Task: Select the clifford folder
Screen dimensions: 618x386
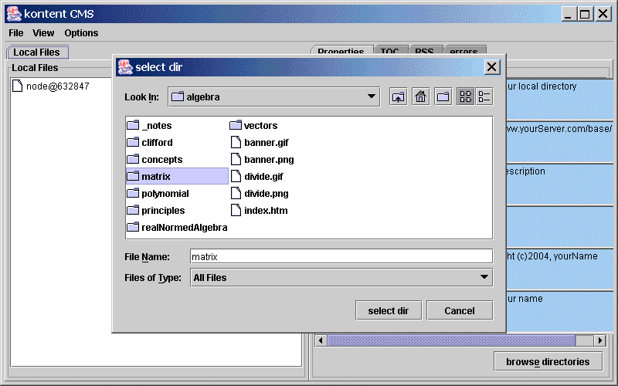Action: point(150,143)
